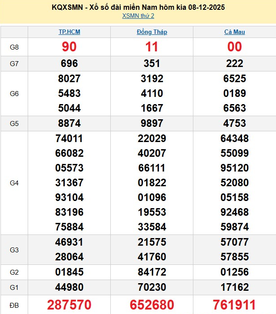Pick the G4 number 59874
This screenshot has height=314, width=276.
coord(234,227)
